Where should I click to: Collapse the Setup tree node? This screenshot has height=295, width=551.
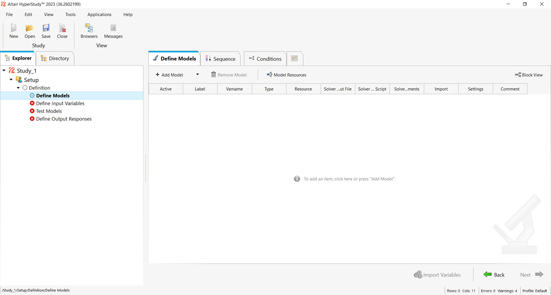(x=11, y=80)
